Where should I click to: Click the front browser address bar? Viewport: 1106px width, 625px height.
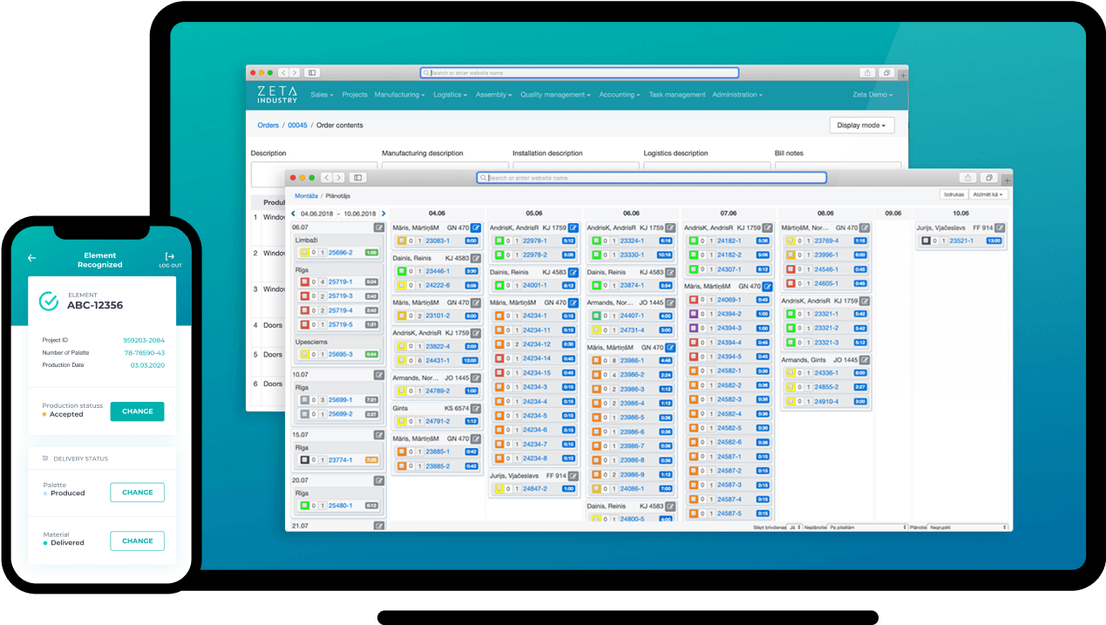pos(651,178)
